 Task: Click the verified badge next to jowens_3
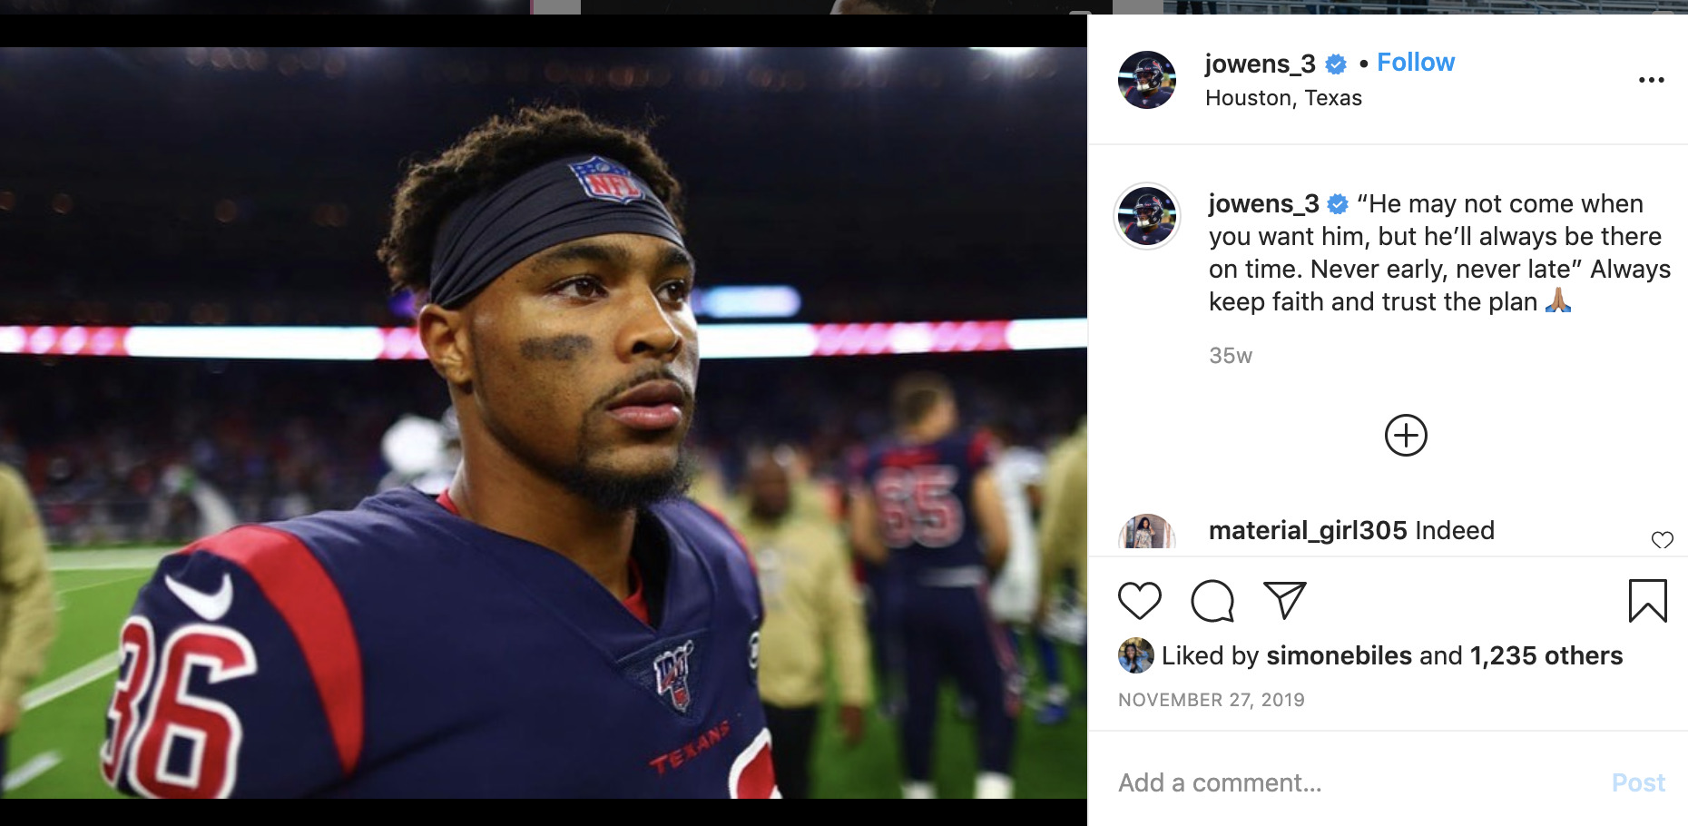pos(1334,62)
